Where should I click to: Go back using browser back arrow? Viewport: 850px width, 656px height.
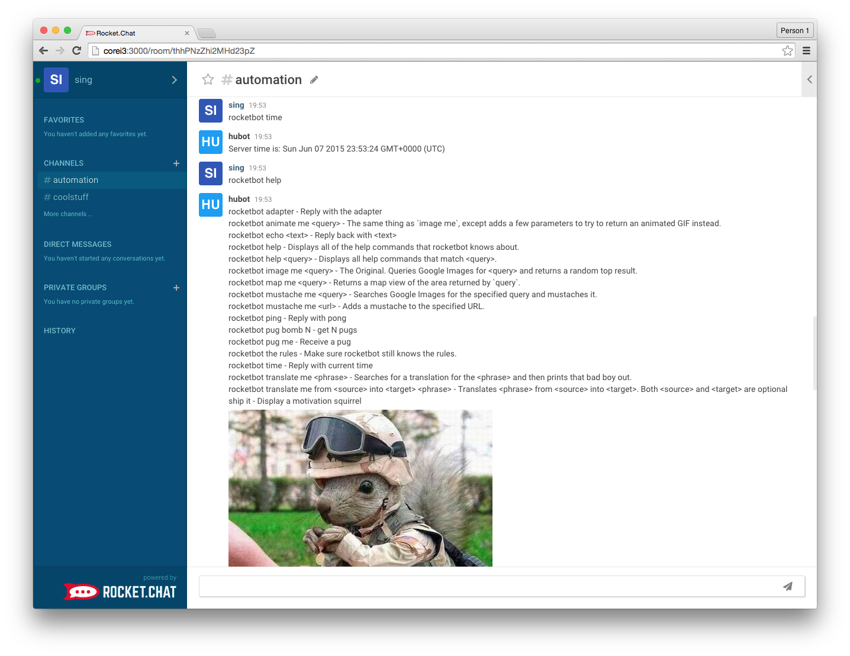(x=43, y=51)
